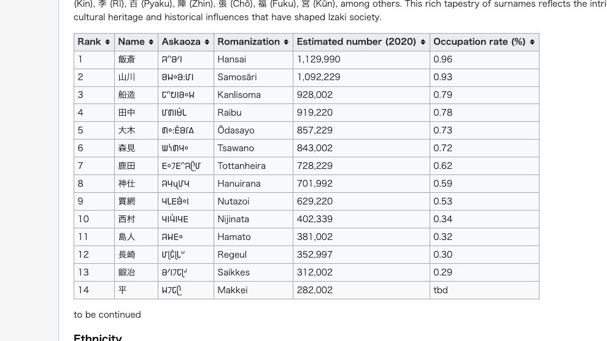This screenshot has width=607, height=341.
Task: Click the Ethnicity section heading
Action: tap(98, 337)
